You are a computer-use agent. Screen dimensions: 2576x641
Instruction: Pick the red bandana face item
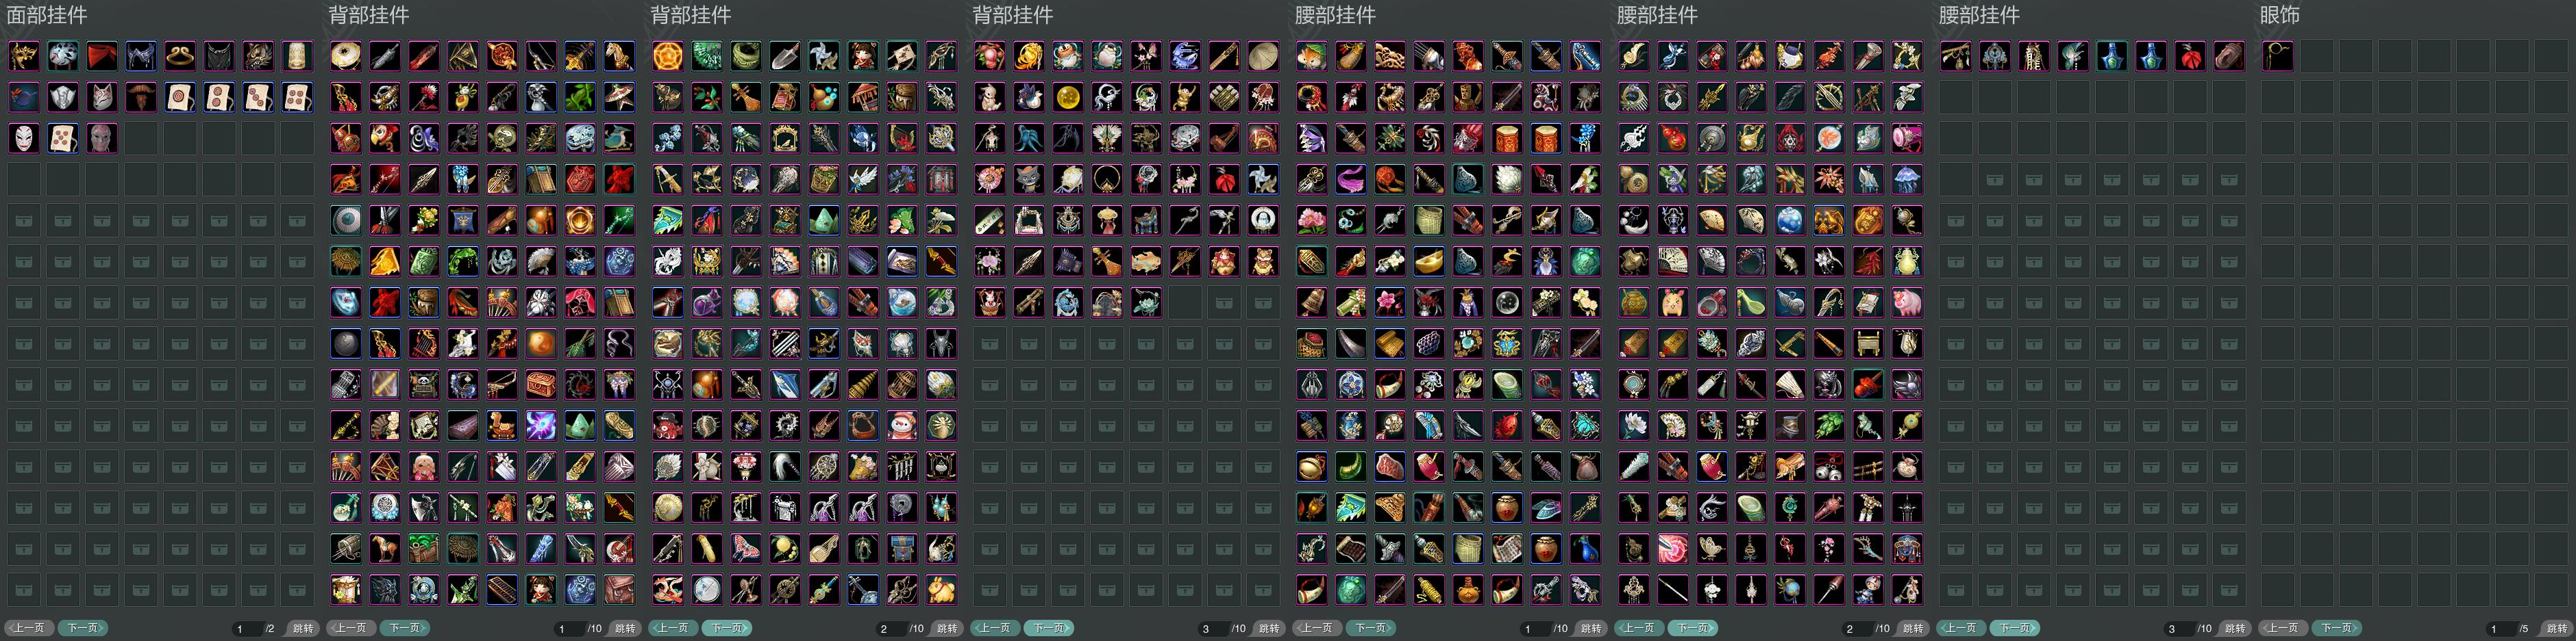(102, 56)
